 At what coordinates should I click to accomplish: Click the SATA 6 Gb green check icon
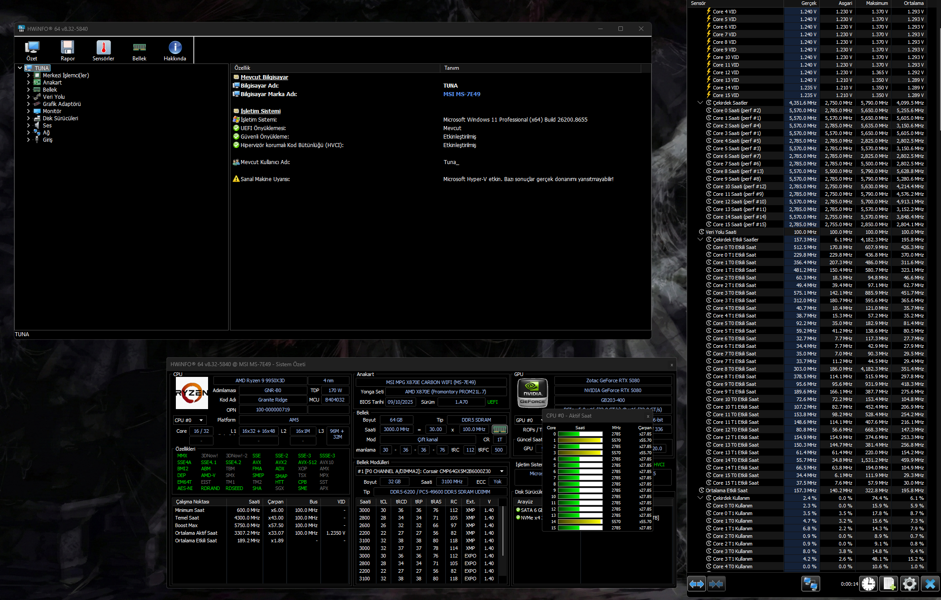[x=518, y=510]
